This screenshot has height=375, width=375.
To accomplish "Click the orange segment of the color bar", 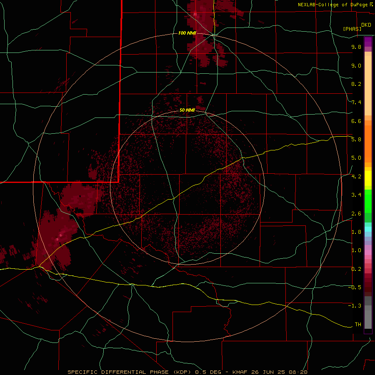I will pos(368,144).
